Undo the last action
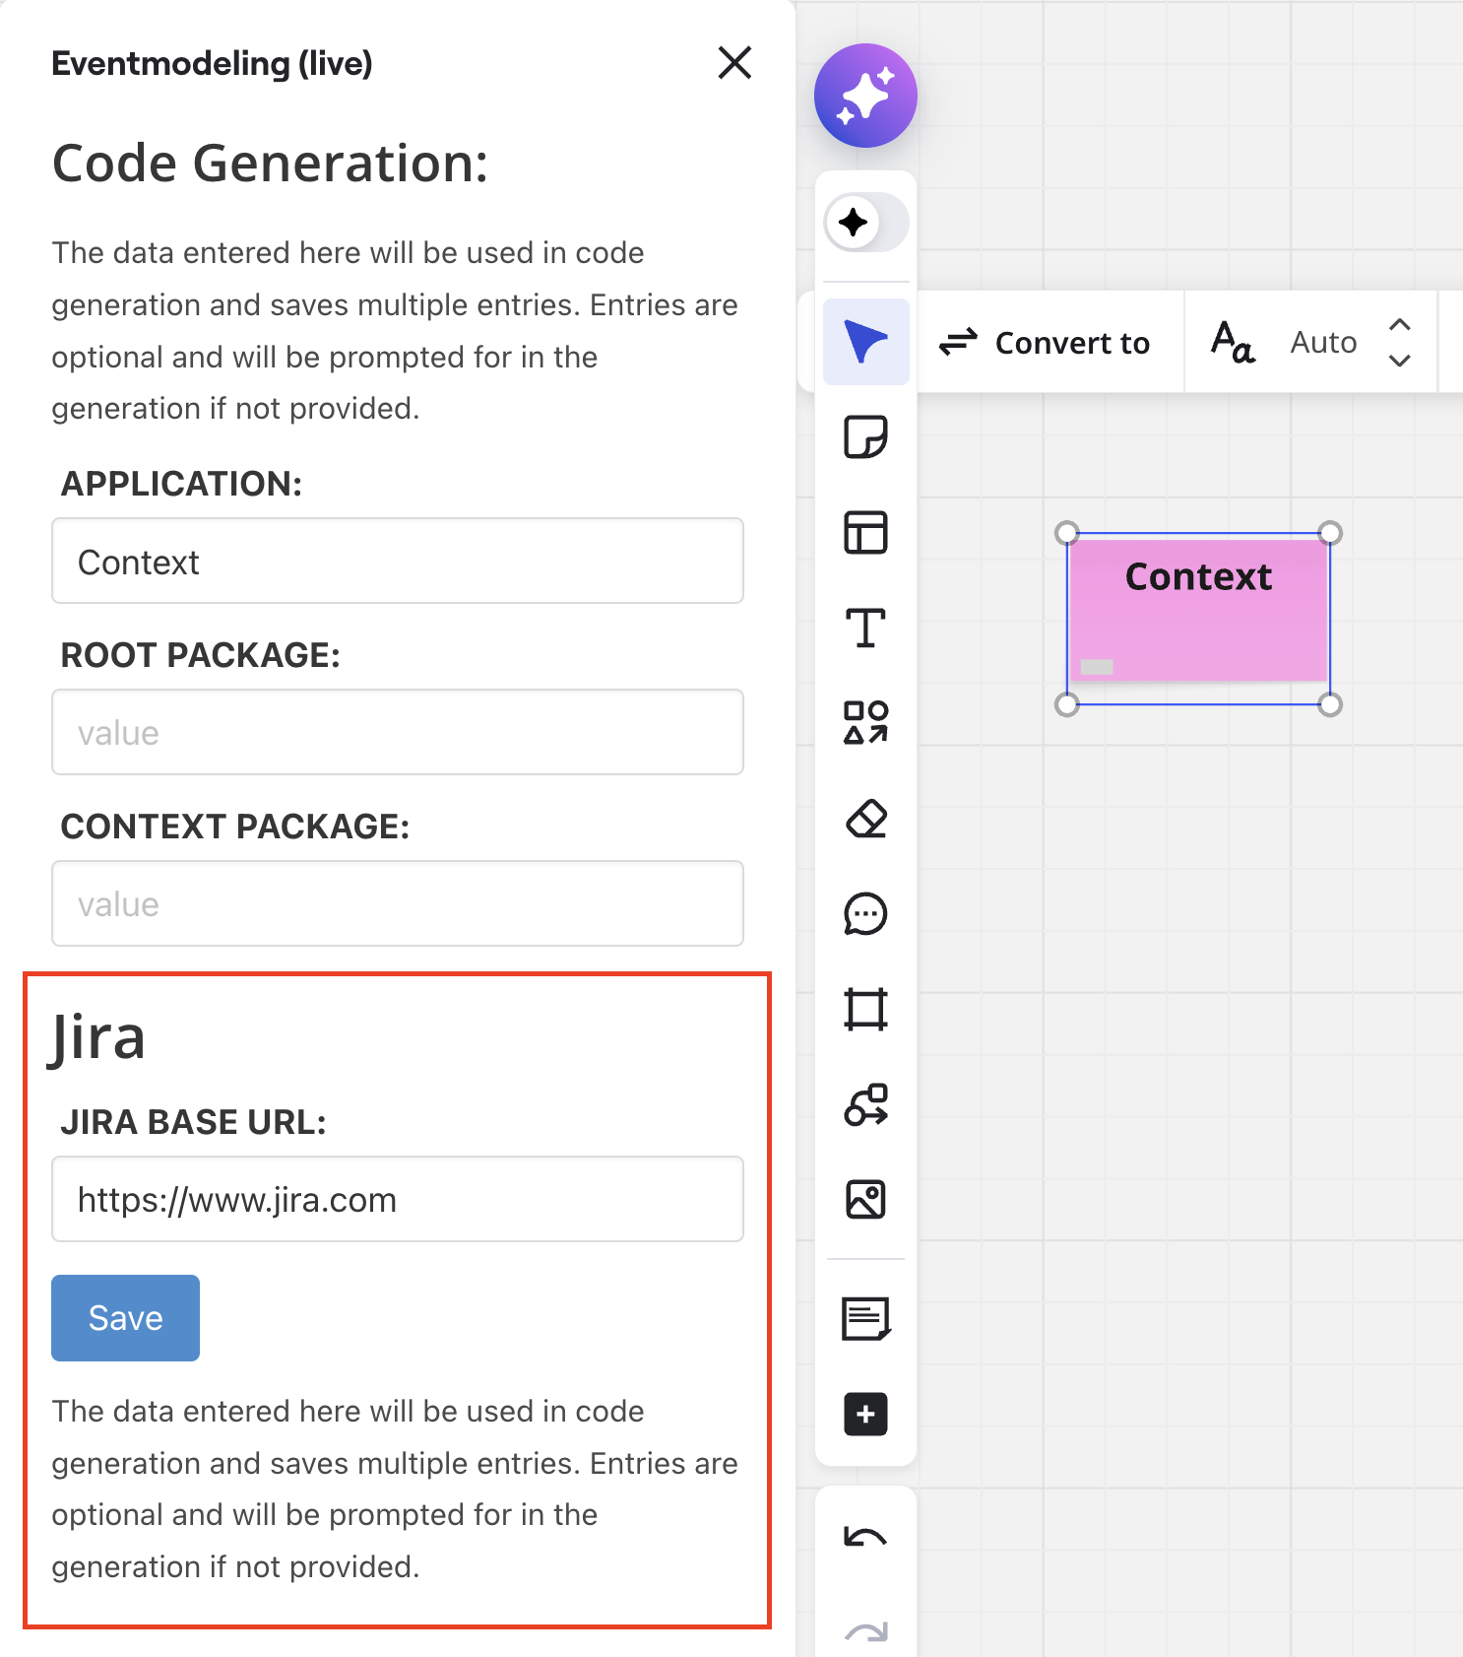The width and height of the screenshot is (1463, 1657). (865, 1537)
